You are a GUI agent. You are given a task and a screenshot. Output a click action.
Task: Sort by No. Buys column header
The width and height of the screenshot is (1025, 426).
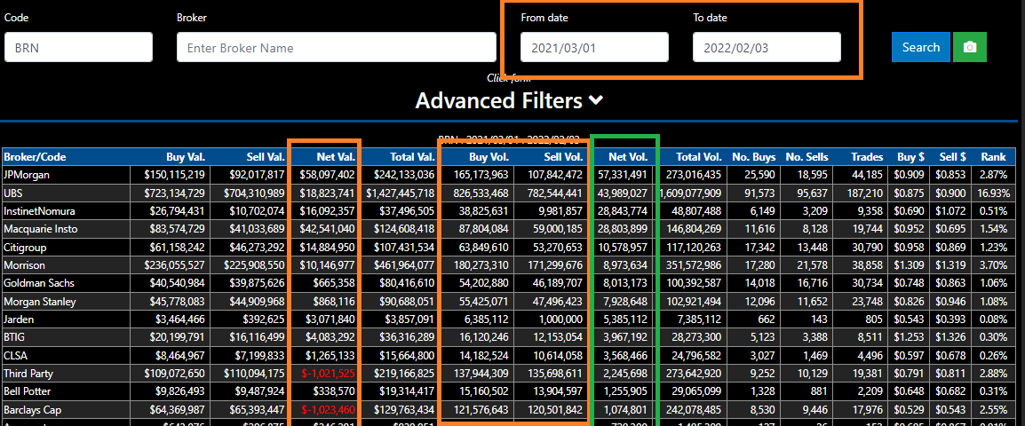(x=753, y=157)
